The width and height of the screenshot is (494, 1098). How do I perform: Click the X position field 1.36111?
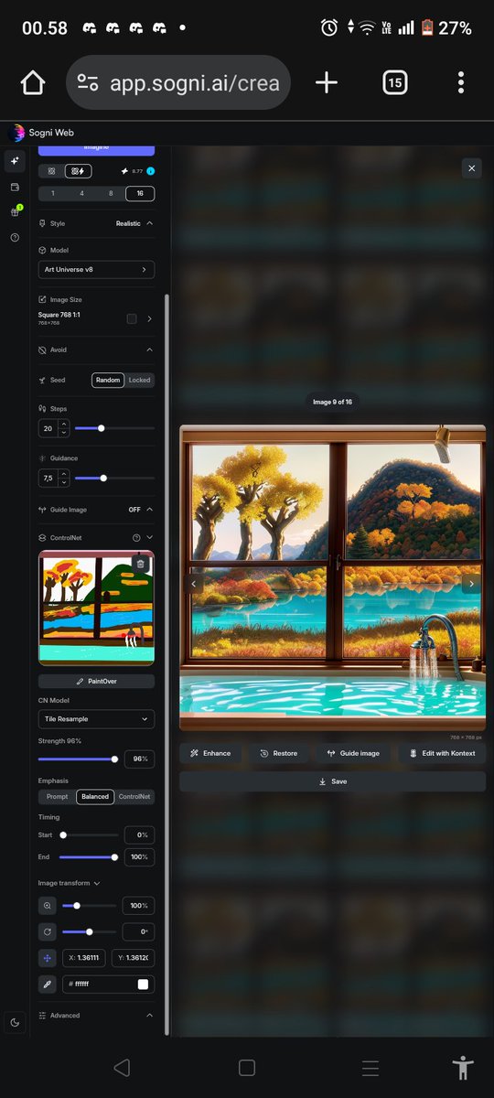pyautogui.click(x=83, y=958)
